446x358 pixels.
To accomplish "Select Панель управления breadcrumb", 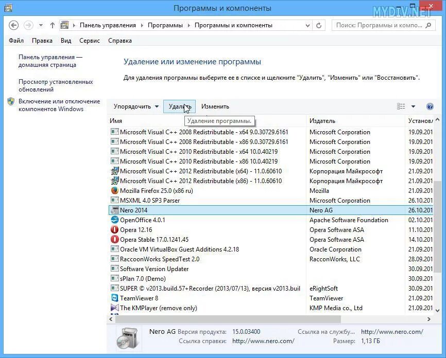I will [108, 25].
